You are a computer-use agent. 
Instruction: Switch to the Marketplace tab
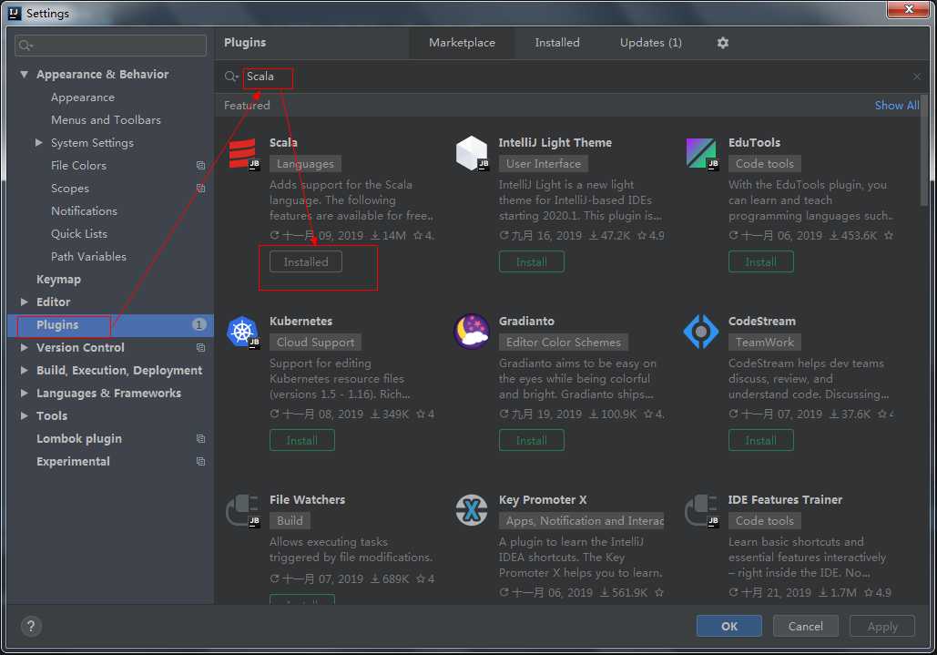(462, 43)
